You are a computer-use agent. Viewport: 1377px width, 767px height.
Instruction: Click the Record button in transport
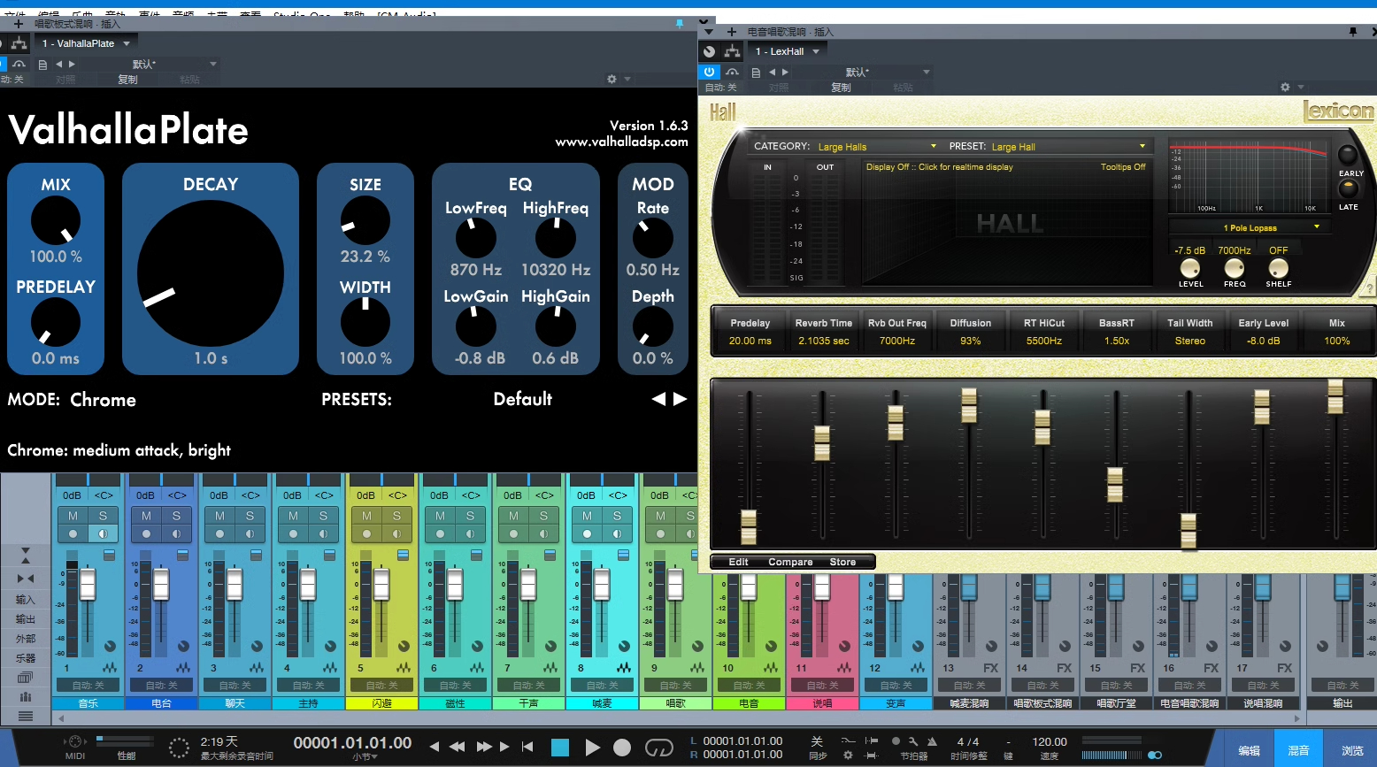(x=622, y=748)
